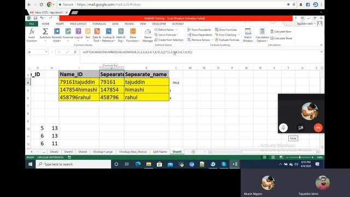Switch to Page Break Preview in status bar

(281, 158)
